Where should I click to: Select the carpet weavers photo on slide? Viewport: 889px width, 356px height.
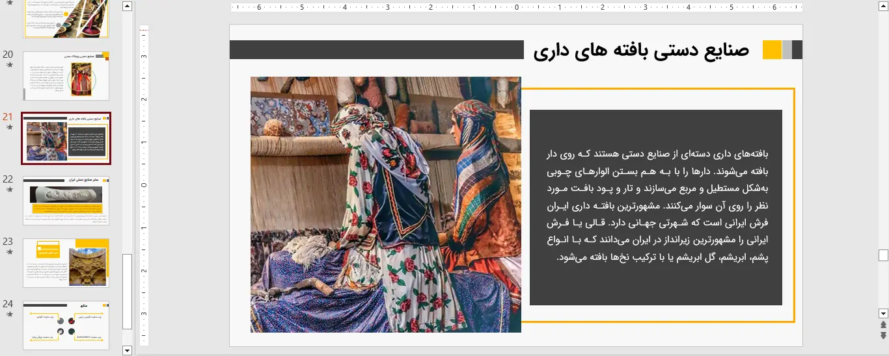(x=385, y=205)
